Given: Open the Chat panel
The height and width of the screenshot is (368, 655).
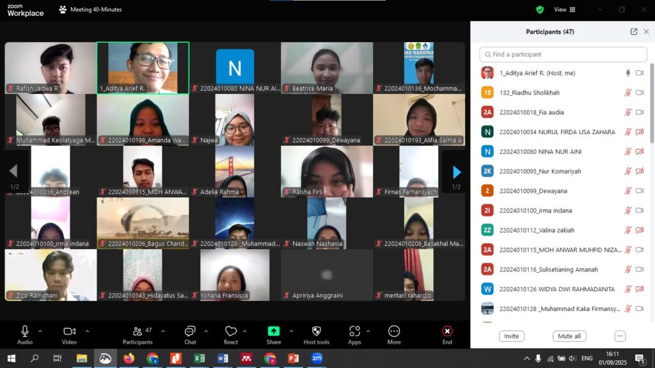Looking at the screenshot, I should coord(190,335).
